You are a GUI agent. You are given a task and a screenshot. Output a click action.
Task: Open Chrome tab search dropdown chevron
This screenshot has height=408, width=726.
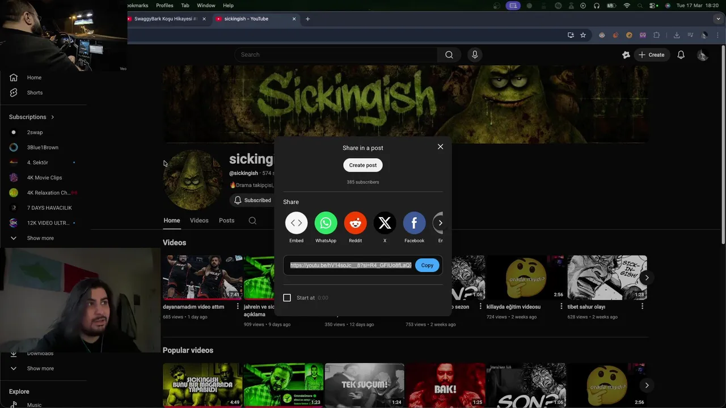719,19
